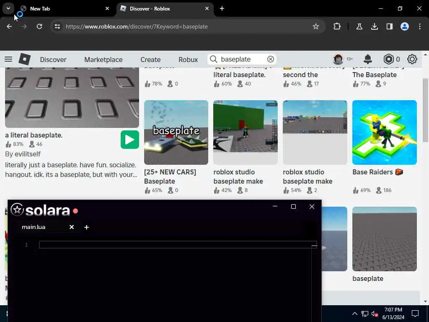Open Windows notification center
This screenshot has height=322, width=429.
(x=415, y=314)
